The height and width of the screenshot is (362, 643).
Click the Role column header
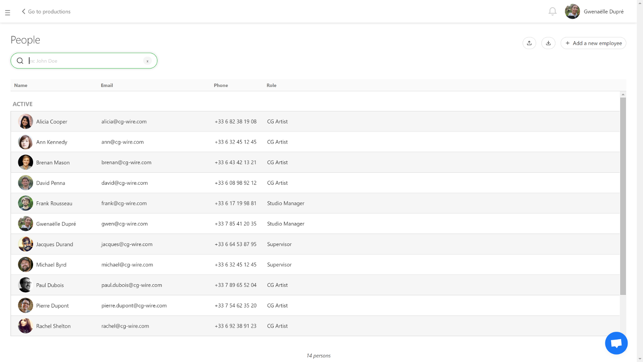pos(271,85)
